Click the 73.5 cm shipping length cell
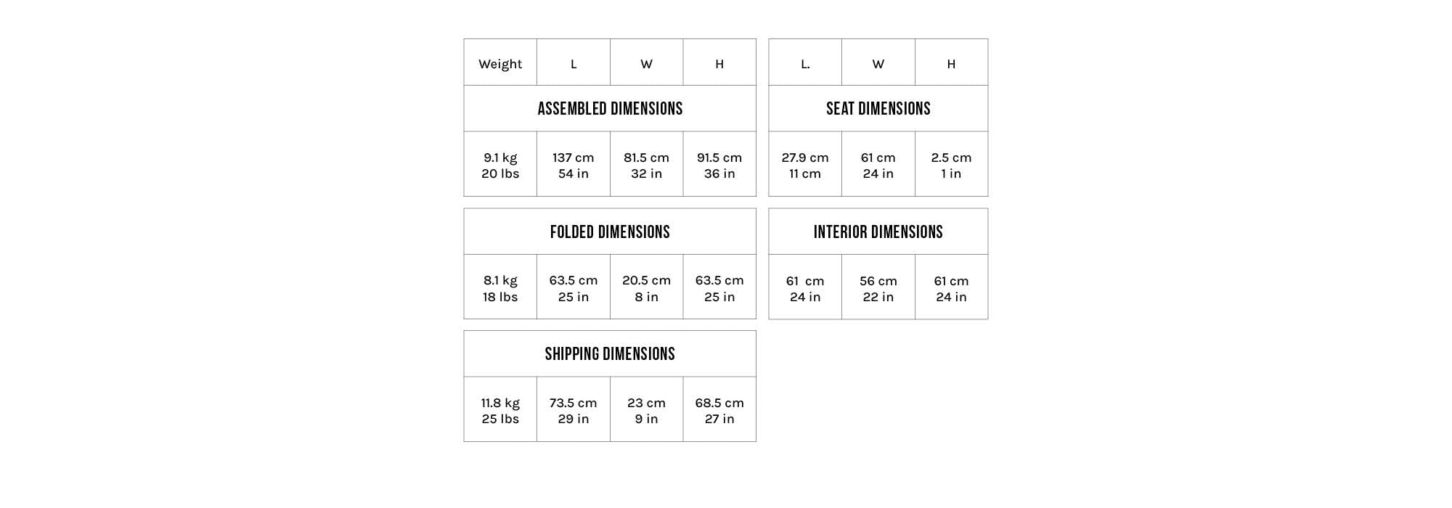The width and height of the screenshot is (1452, 508). pos(574,411)
